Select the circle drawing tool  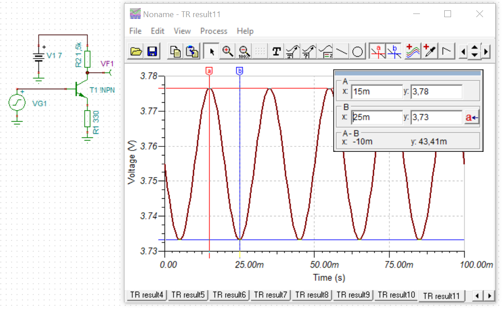pyautogui.click(x=358, y=51)
